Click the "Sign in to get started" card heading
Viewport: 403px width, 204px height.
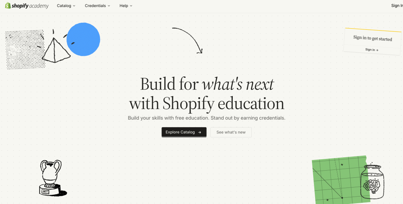(x=372, y=38)
